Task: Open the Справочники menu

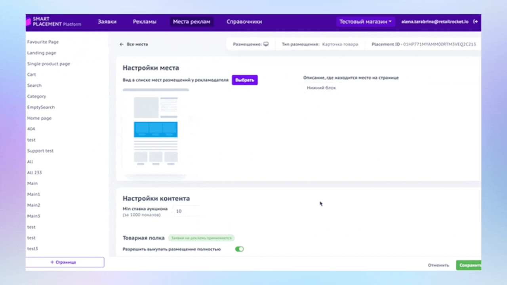Action: pyautogui.click(x=244, y=22)
